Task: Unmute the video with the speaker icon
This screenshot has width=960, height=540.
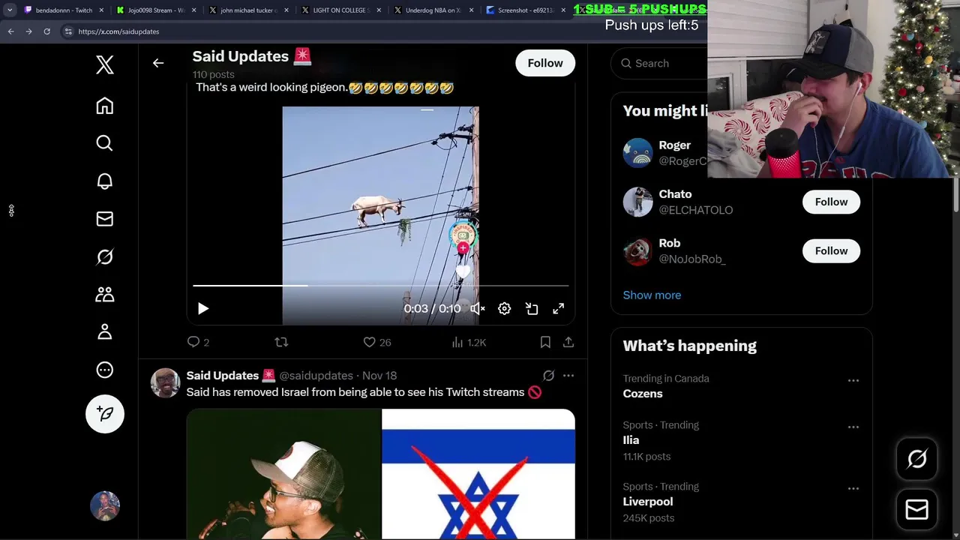Action: (478, 309)
